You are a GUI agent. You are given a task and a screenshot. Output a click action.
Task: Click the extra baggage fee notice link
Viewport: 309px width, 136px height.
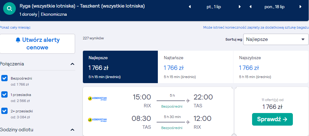click(256, 27)
